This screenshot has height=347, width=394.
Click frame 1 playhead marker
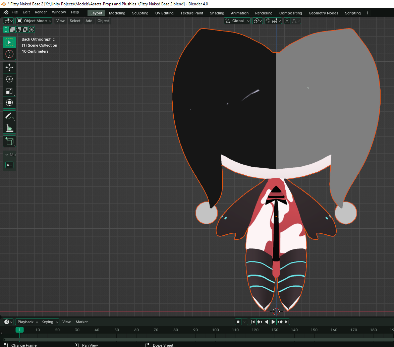[20, 330]
